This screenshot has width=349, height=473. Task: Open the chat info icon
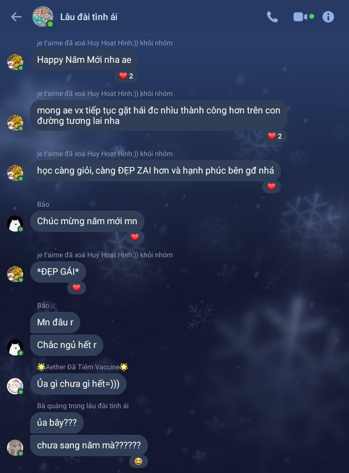click(328, 17)
